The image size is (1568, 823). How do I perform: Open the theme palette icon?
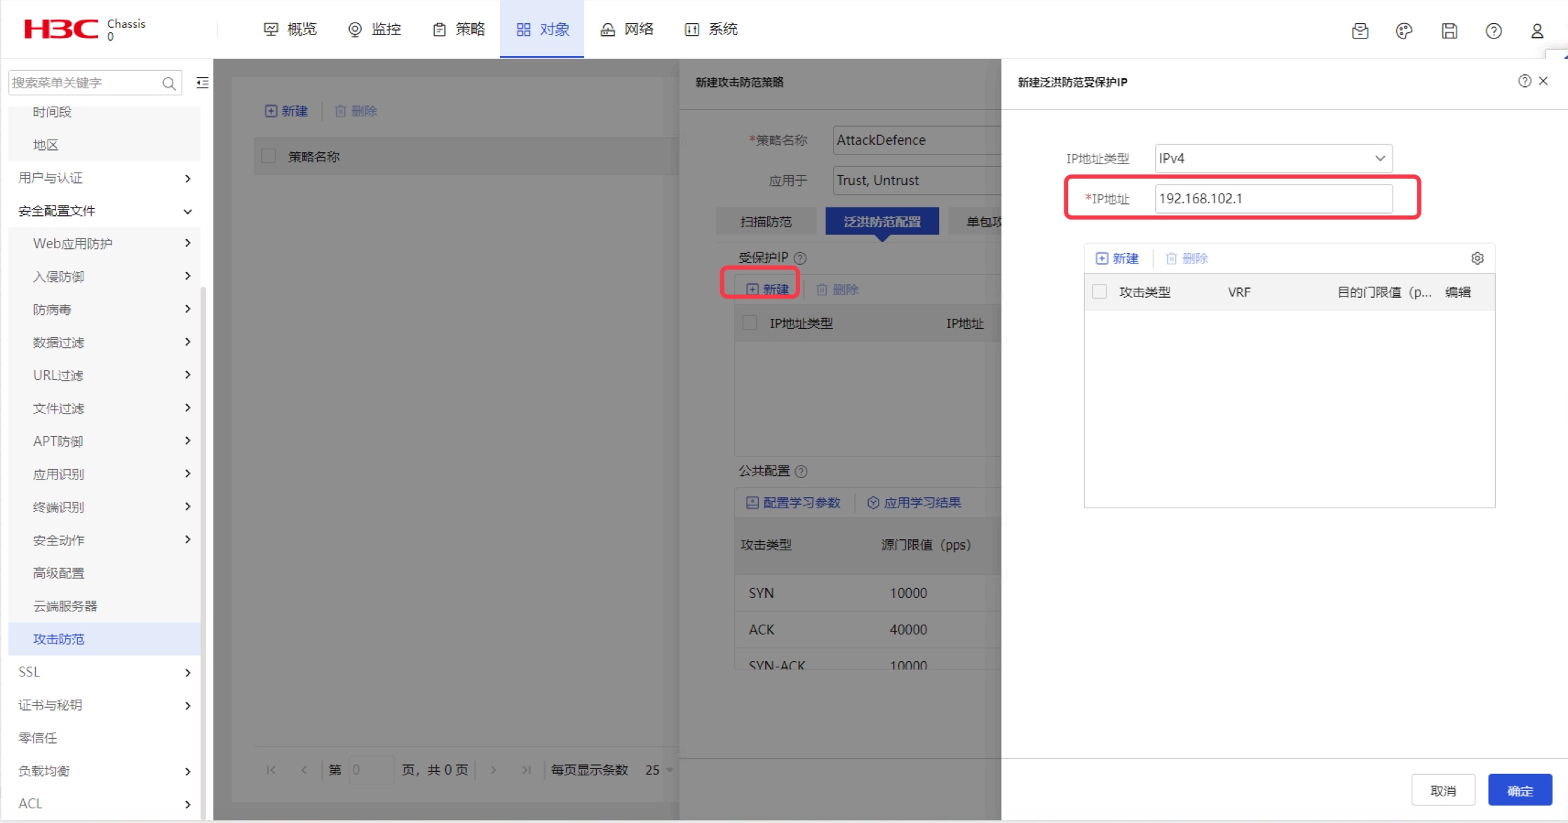(1404, 30)
